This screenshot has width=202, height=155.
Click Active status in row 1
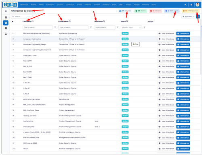pyautogui.click(x=125, y=33)
